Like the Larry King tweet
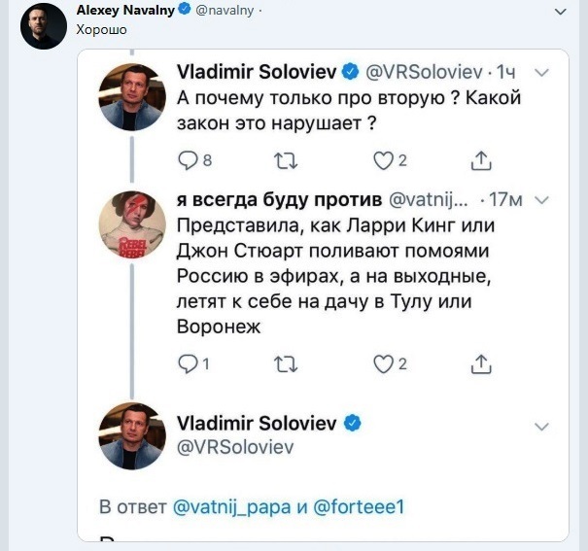 coord(384,363)
